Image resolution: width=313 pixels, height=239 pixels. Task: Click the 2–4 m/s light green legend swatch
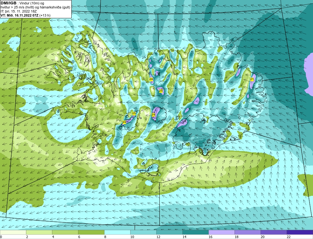(39, 232)
